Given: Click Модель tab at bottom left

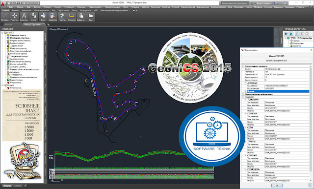Looking at the screenshot, I should coord(7,186).
